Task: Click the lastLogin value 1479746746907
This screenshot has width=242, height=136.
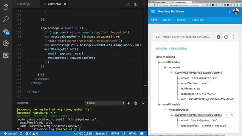Action: (205, 94)
